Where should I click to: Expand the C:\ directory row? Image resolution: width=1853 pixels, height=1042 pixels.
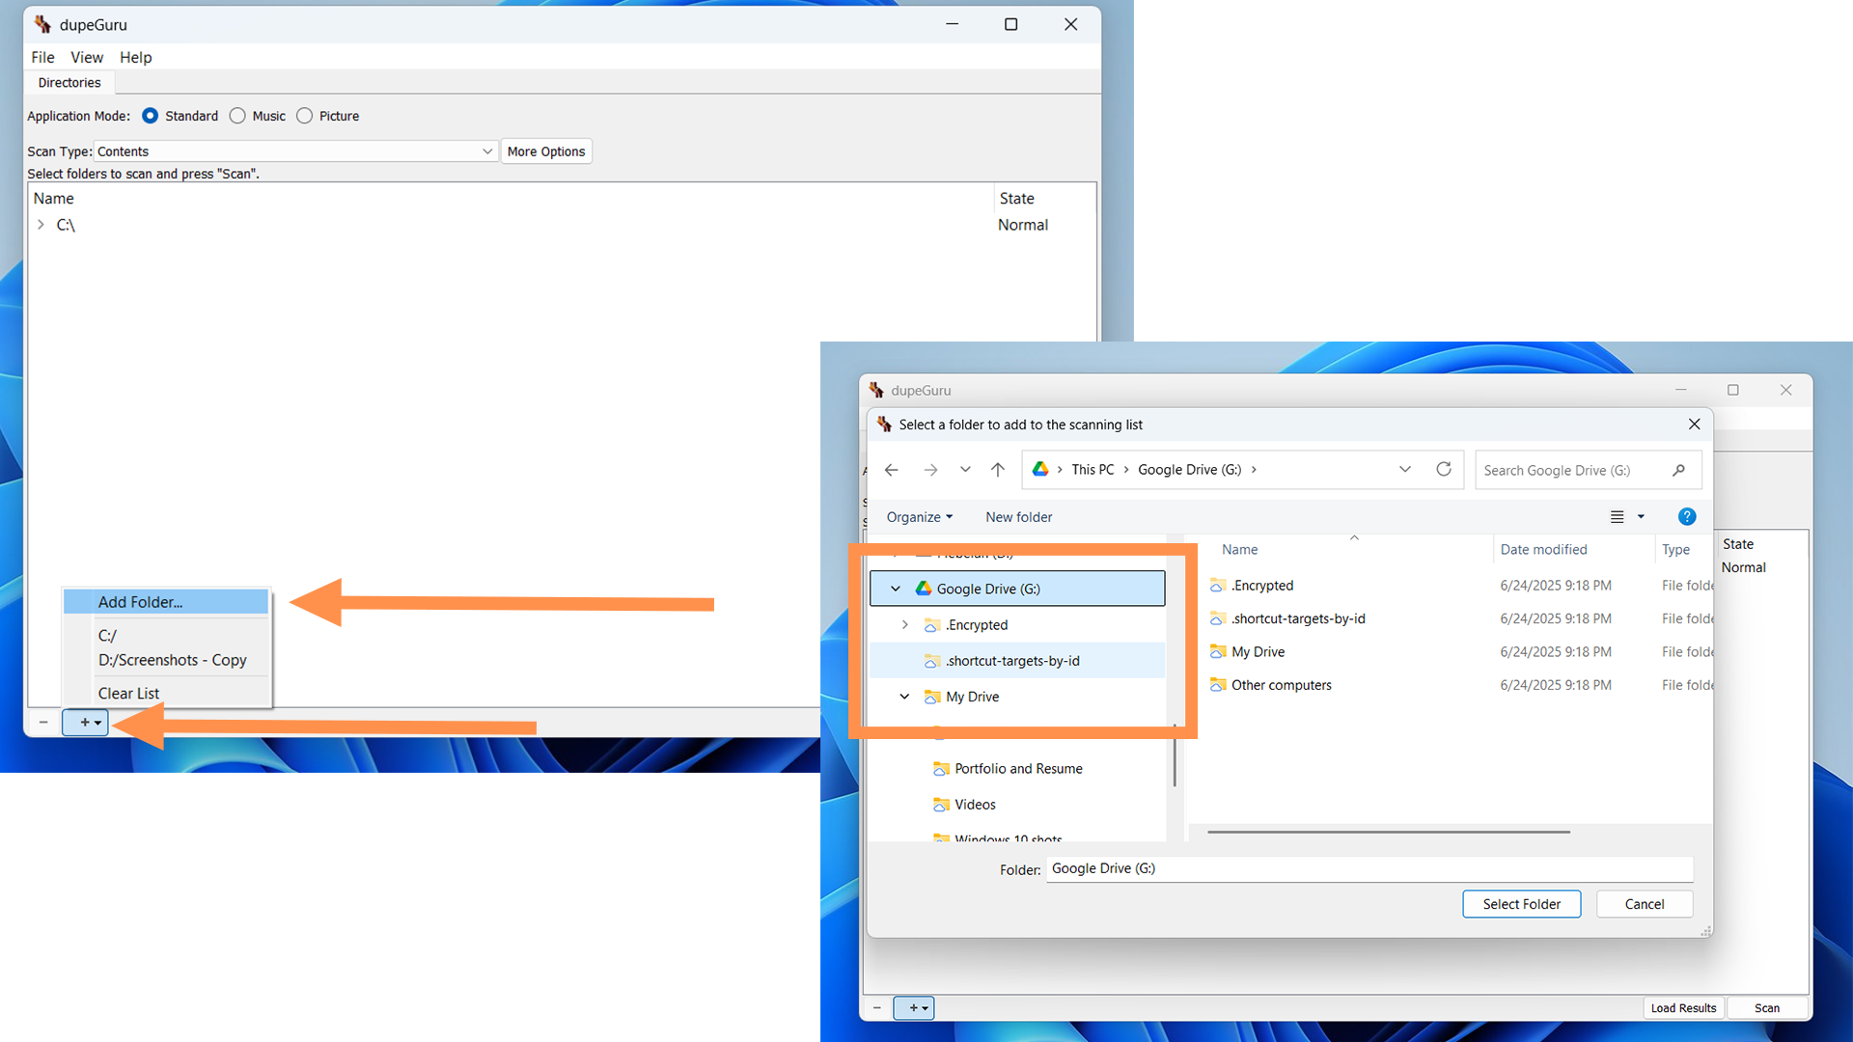click(x=41, y=225)
